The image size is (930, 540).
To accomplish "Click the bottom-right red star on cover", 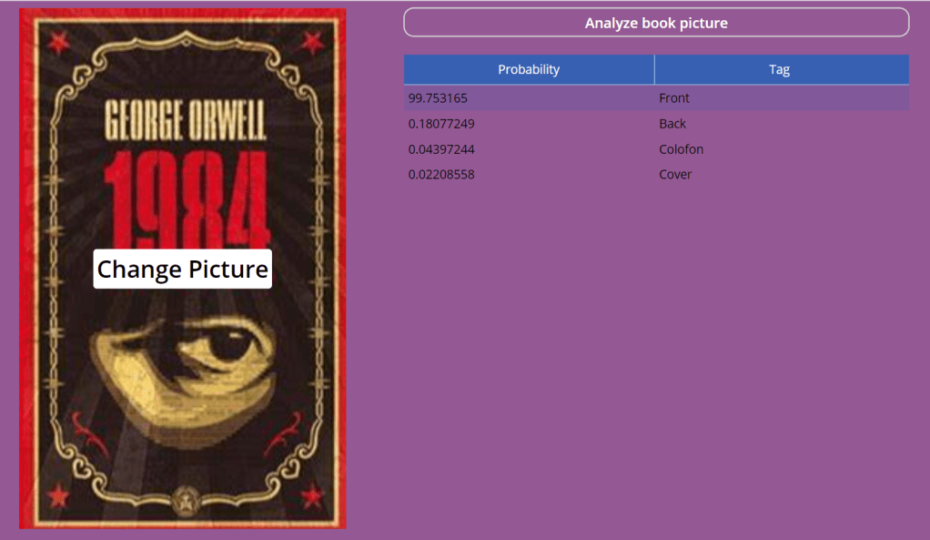I will coord(312,495).
